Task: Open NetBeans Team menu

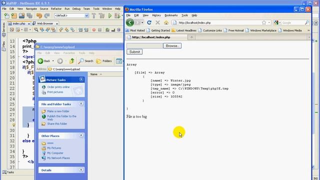Action: (x=86, y=9)
